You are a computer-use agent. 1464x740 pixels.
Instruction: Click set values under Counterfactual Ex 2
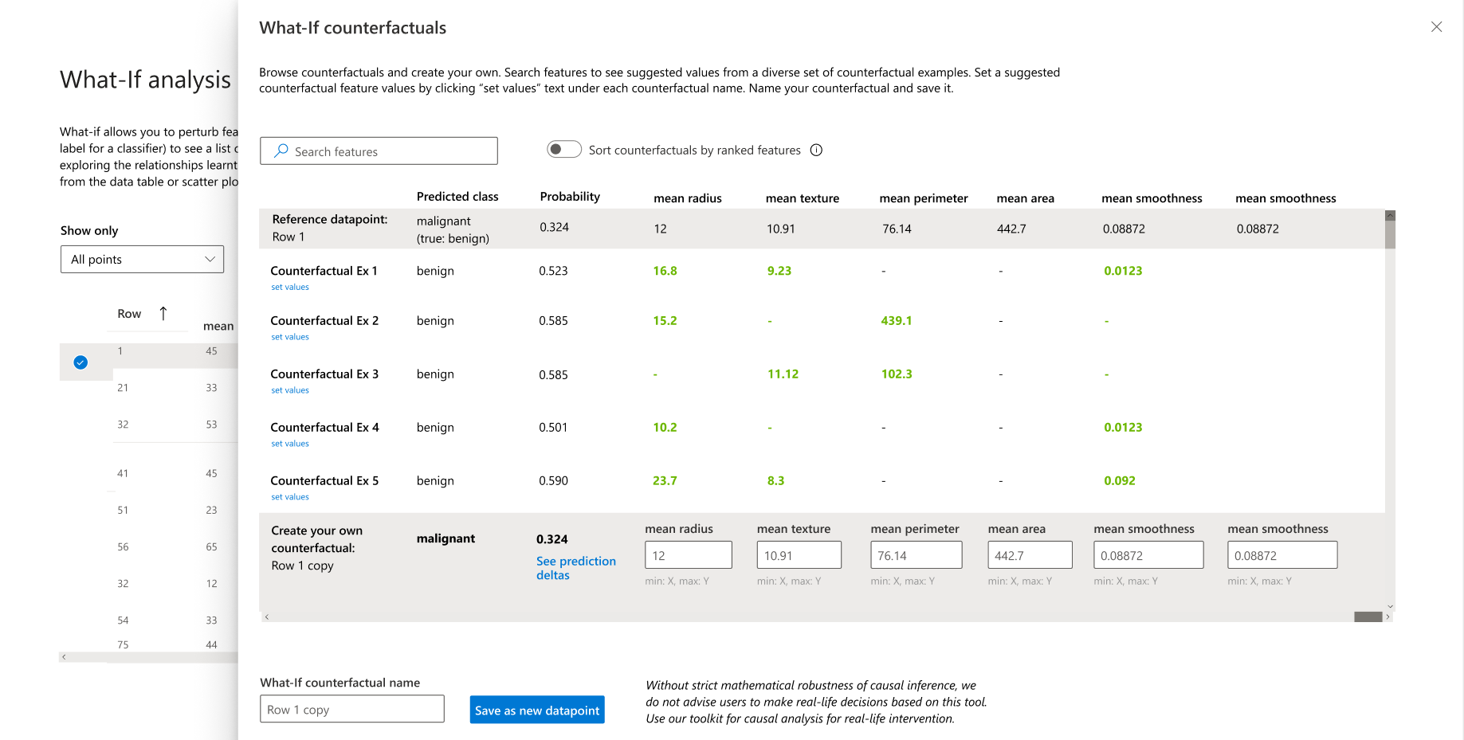point(290,337)
